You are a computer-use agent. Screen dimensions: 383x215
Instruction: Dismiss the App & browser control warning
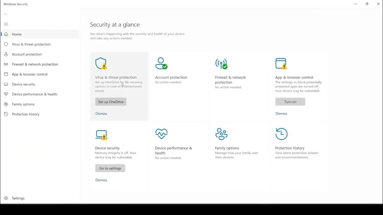click(281, 113)
